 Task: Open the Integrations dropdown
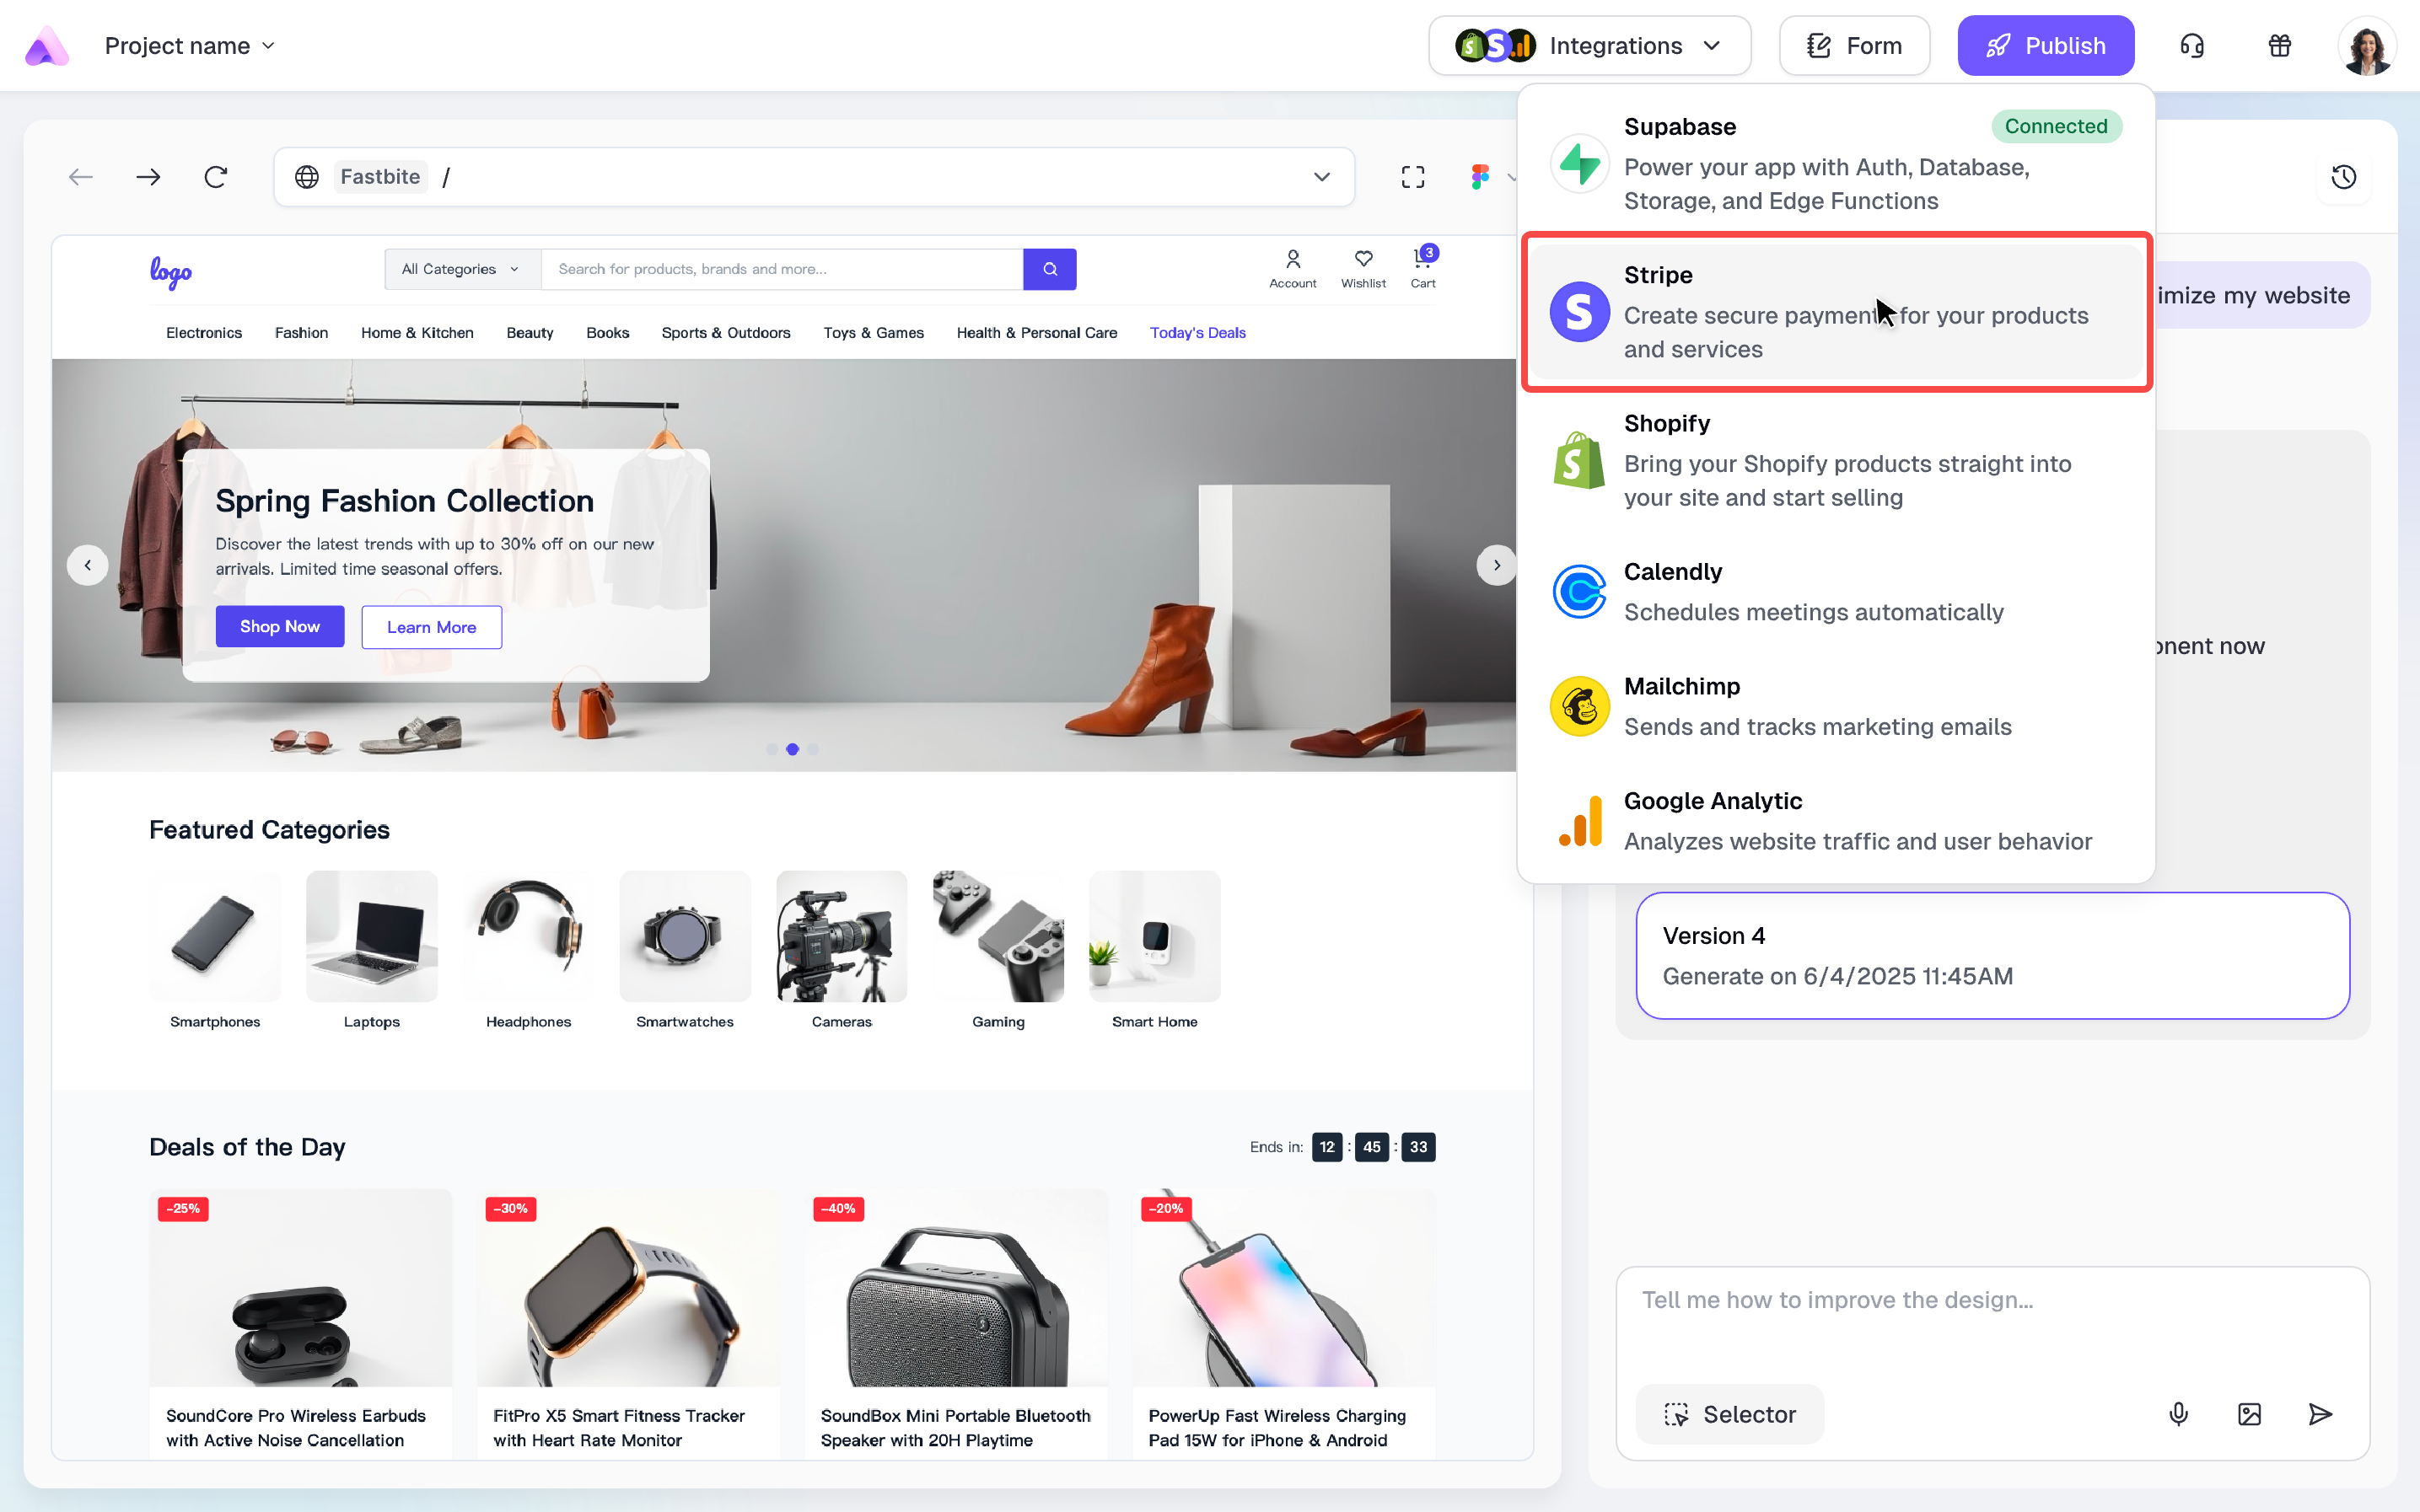pos(1589,46)
